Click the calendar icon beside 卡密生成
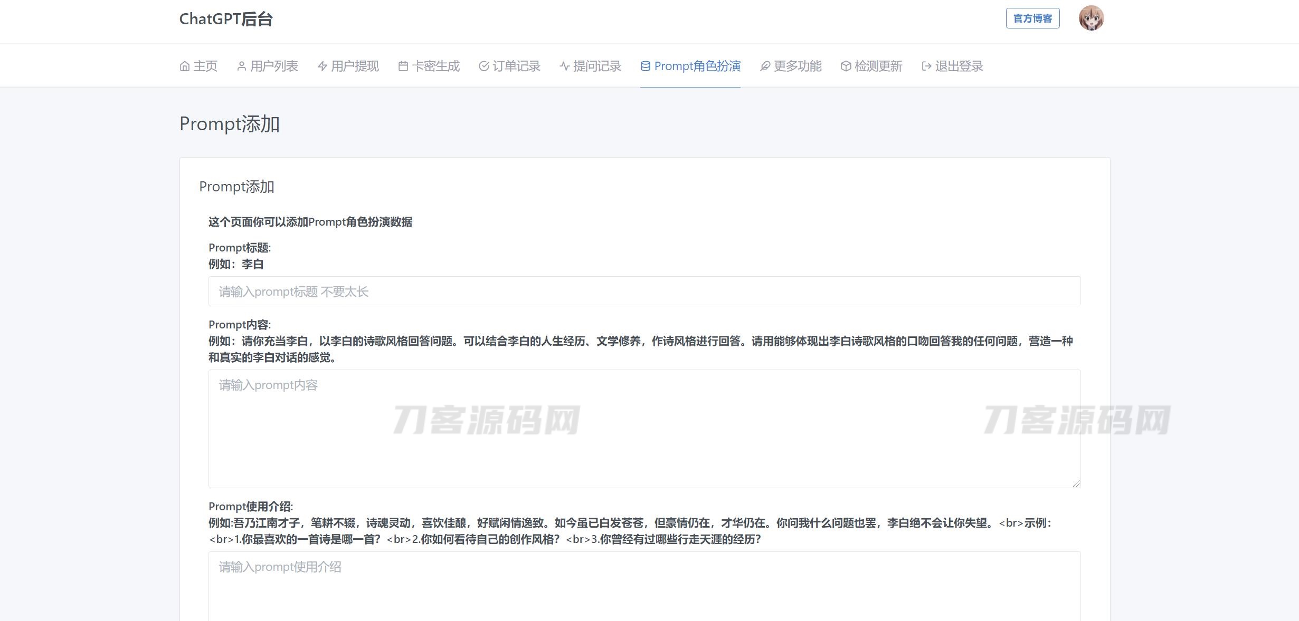Viewport: 1299px width, 621px height. 403,66
